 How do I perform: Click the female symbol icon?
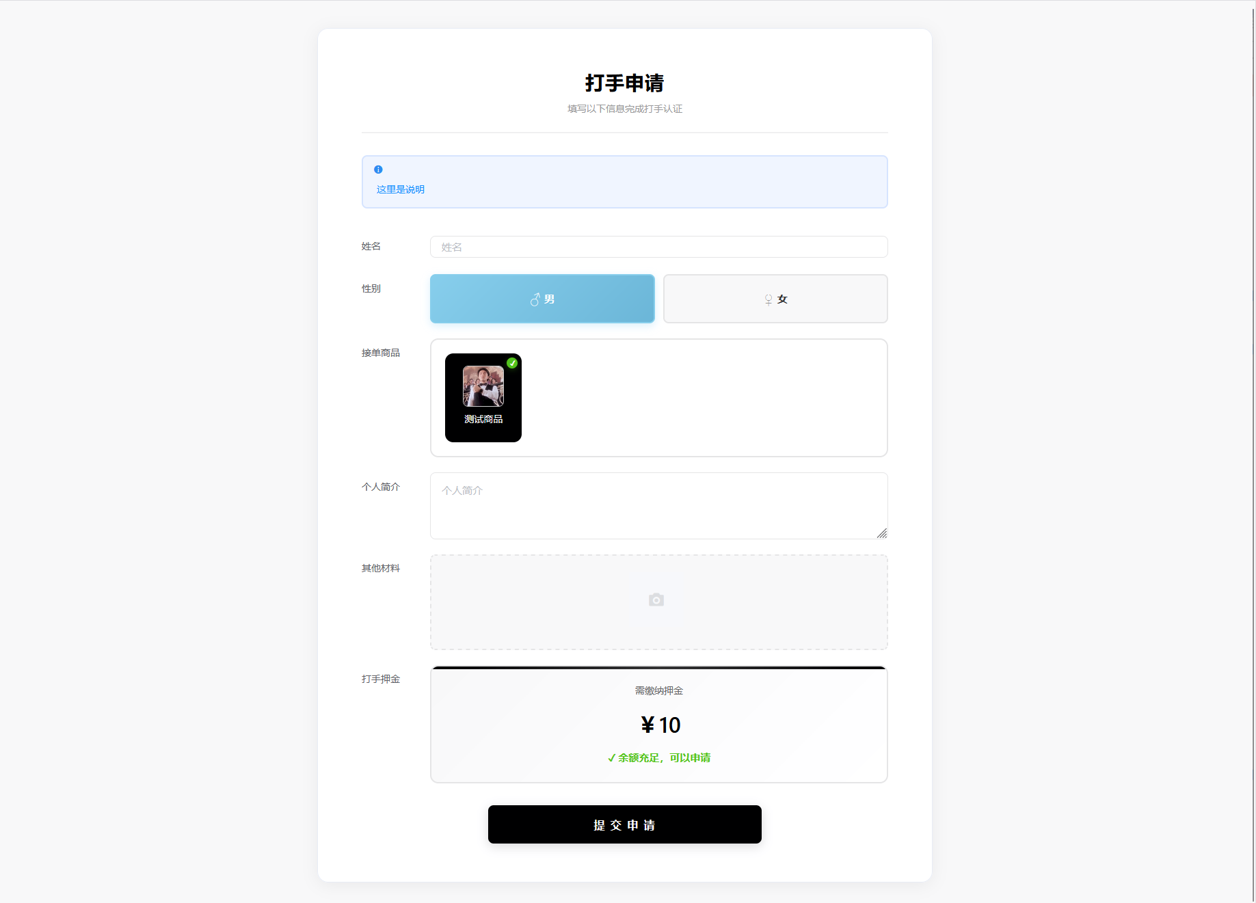(x=769, y=299)
